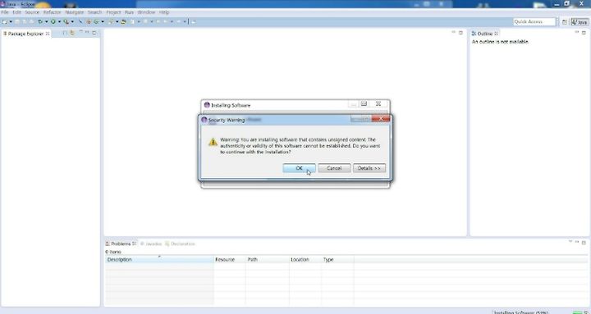This screenshot has height=314, width=591.
Task: Click the External Tools run icon
Action: [x=66, y=21]
